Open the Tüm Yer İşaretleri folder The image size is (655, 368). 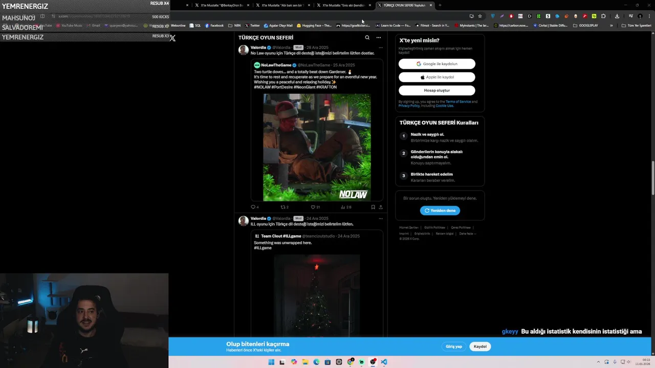pos(636,25)
